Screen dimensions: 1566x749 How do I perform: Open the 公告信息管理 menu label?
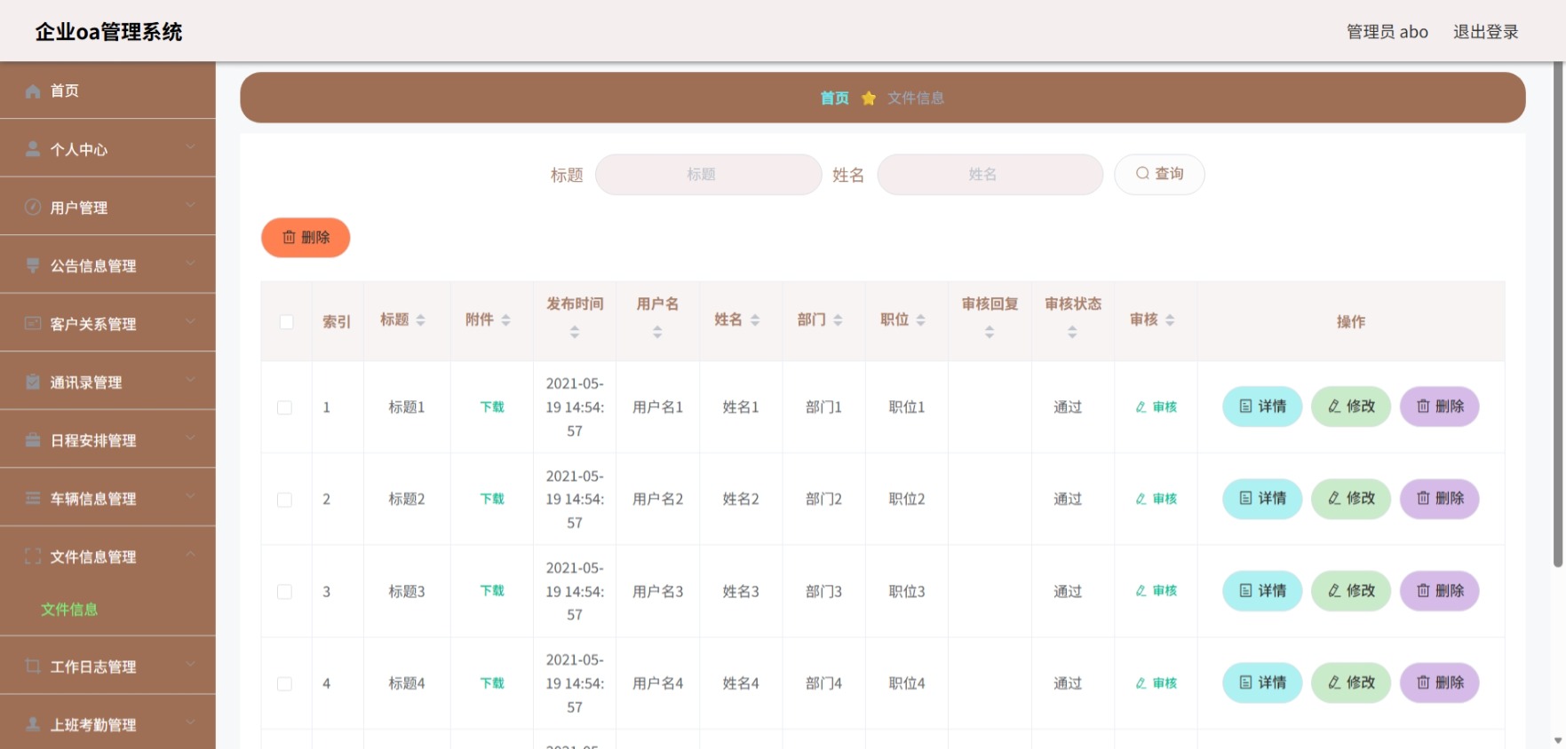(x=93, y=266)
